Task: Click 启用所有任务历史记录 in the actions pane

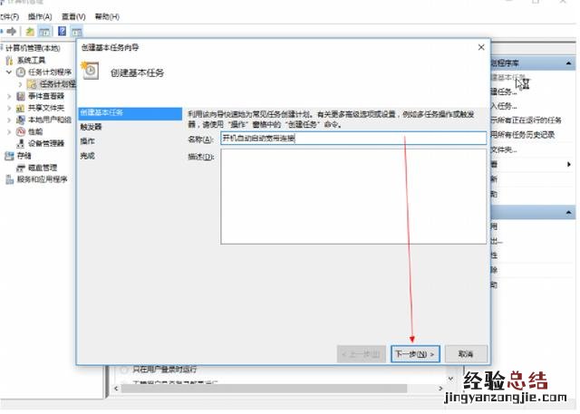Action: tap(523, 135)
